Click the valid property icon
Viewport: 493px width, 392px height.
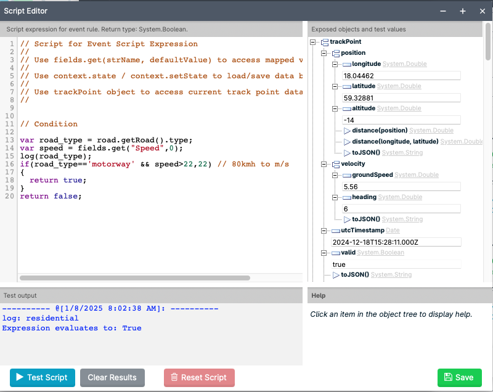[336, 253]
